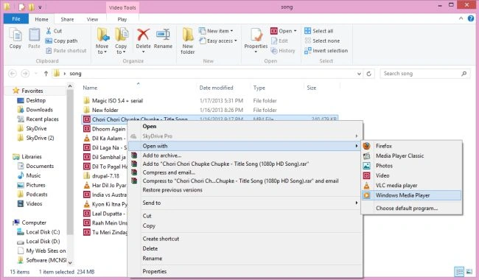Screen dimensions: 479x280
Task: Choose VLC media player from submenu
Action: (412, 186)
